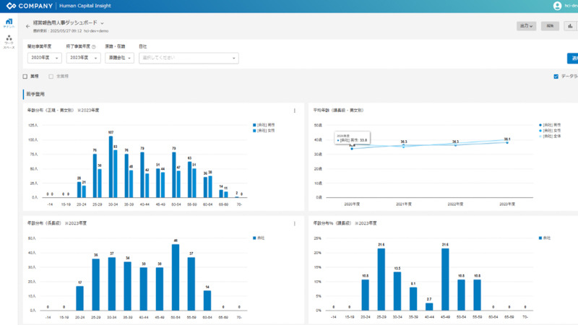Image resolution: width=578 pixels, height=325 pixels.
Task: Toggle the 兼務 checkbox
Action: point(25,77)
